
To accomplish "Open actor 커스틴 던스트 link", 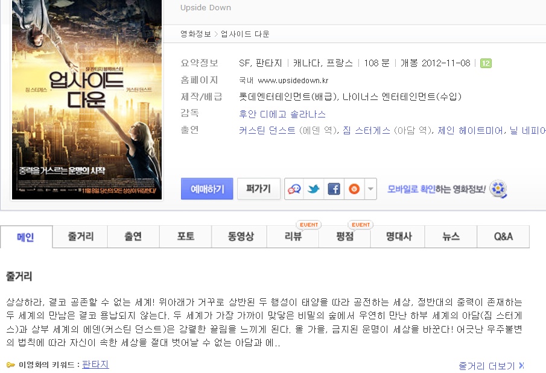I will [x=267, y=131].
